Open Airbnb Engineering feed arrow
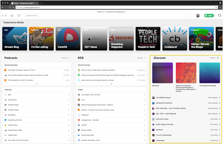 [x=145, y=105]
